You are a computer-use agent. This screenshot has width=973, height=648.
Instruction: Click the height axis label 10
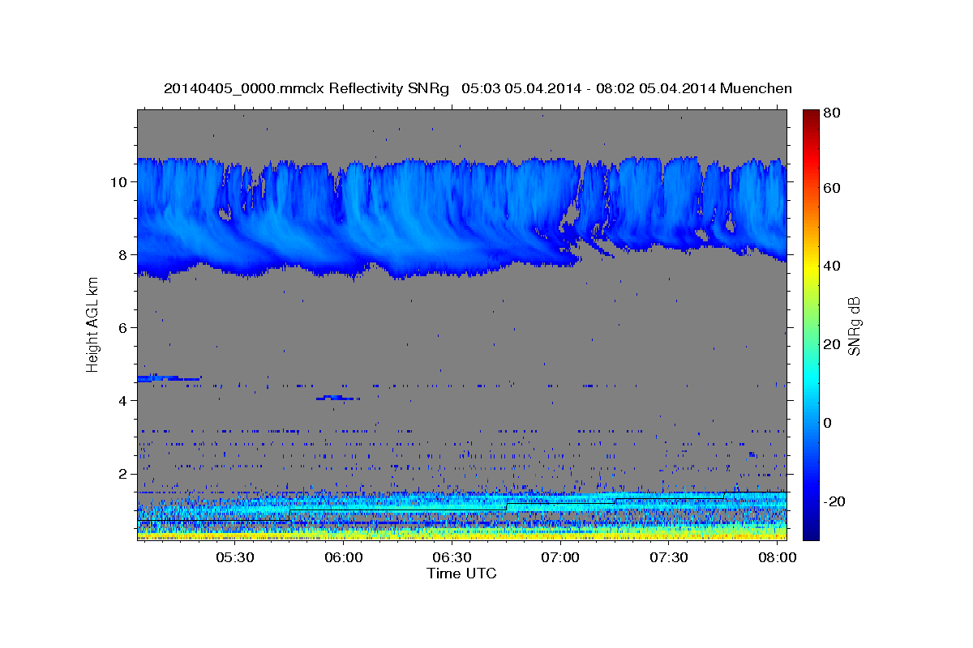tap(120, 182)
